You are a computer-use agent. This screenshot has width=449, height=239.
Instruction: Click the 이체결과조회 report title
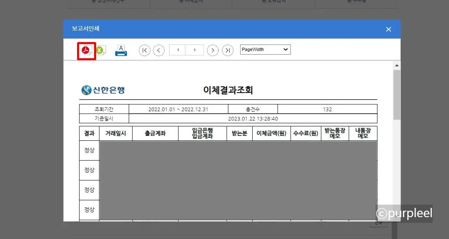tap(228, 90)
